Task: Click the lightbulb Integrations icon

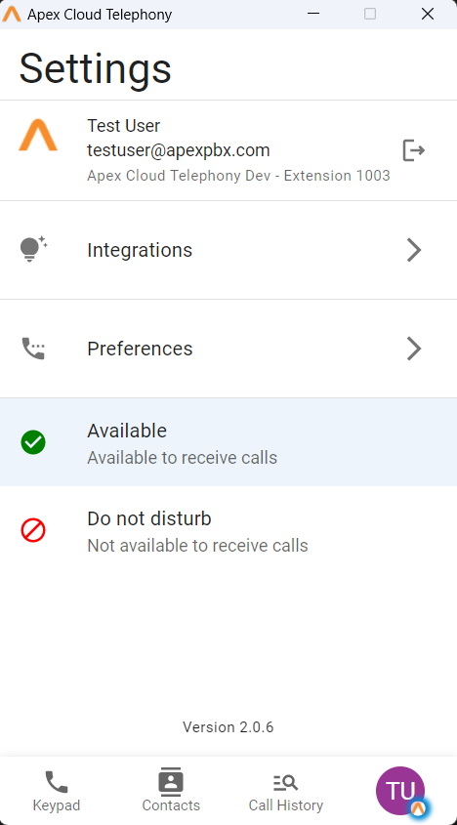Action: (x=34, y=249)
